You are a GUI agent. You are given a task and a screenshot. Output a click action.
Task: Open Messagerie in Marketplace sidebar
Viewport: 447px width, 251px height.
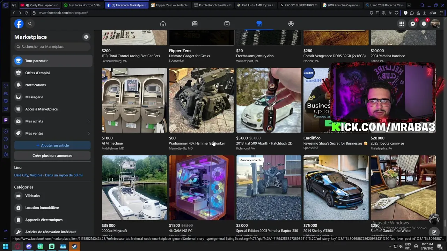click(52, 97)
